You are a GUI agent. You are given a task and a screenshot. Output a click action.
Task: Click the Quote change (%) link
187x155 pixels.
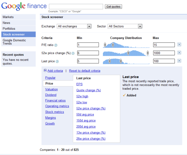[x=88, y=90]
